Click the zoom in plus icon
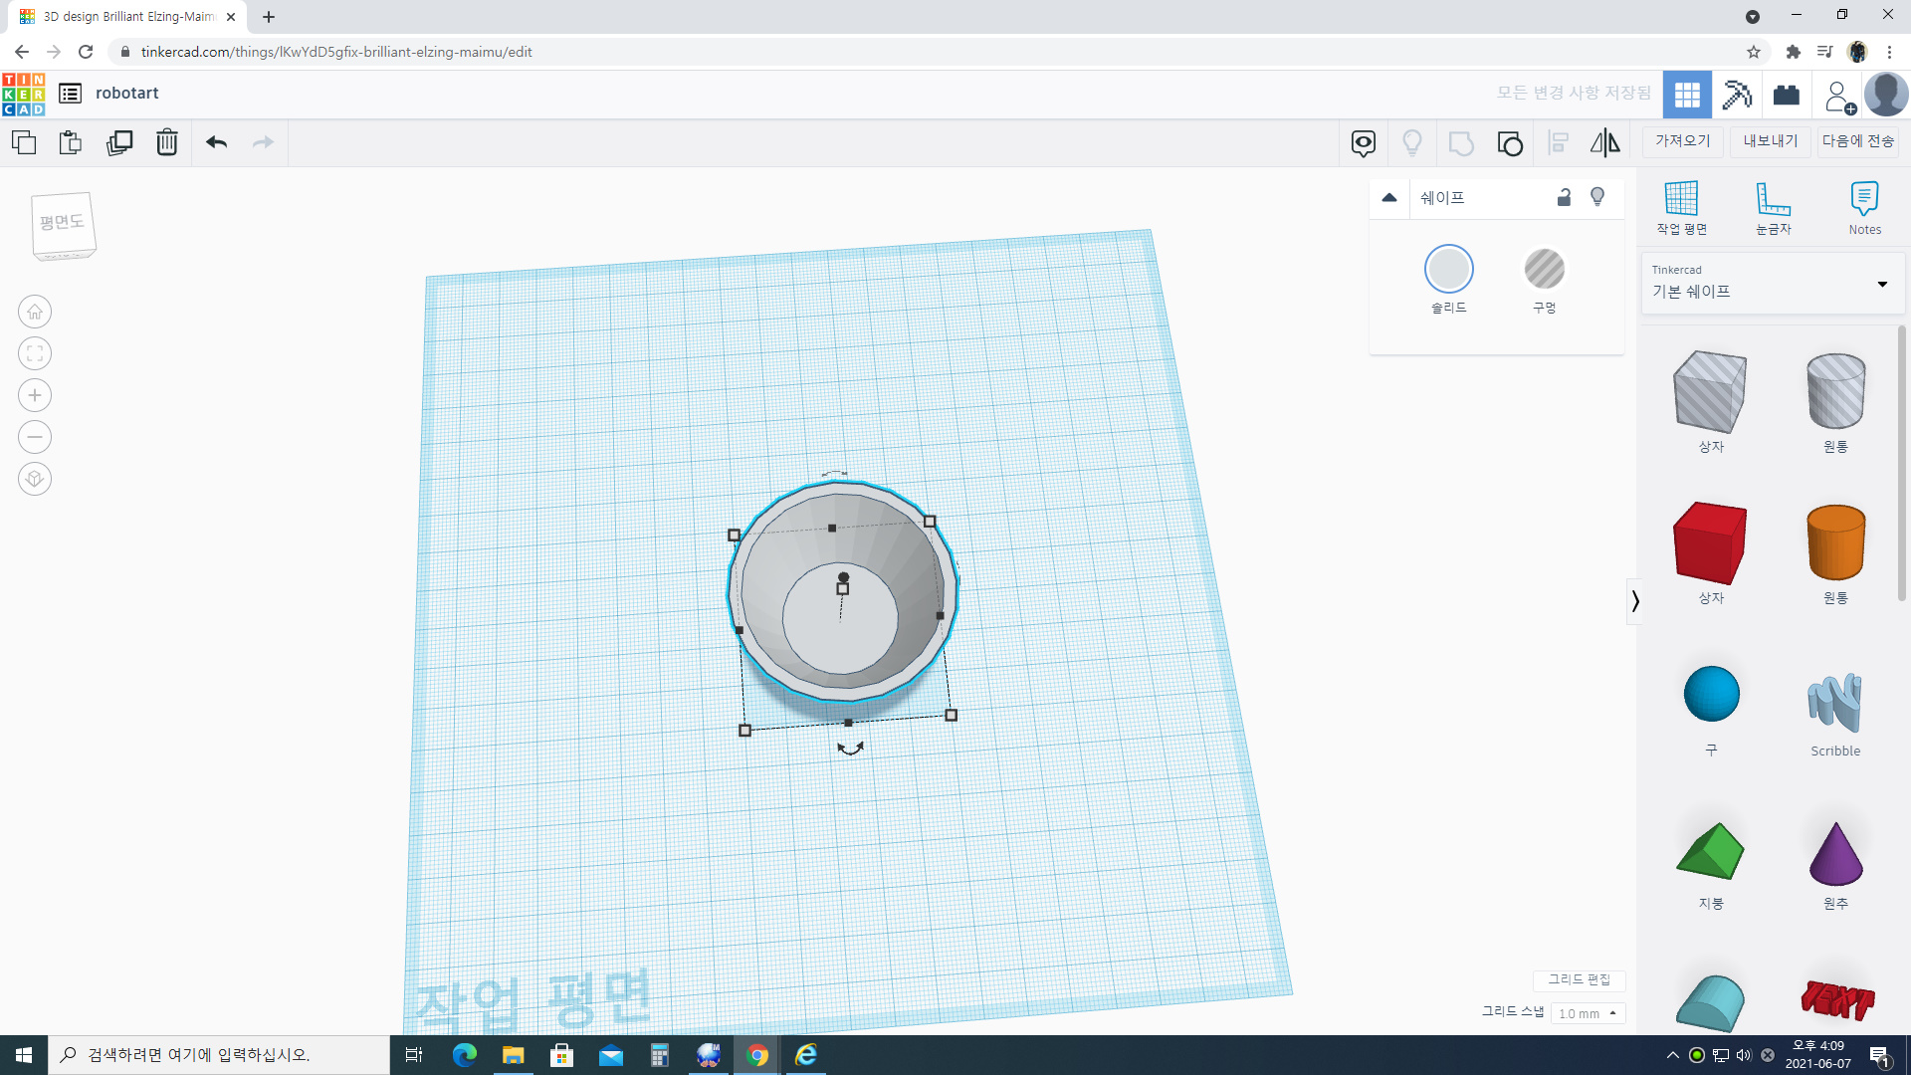1911x1075 pixels. coord(35,395)
